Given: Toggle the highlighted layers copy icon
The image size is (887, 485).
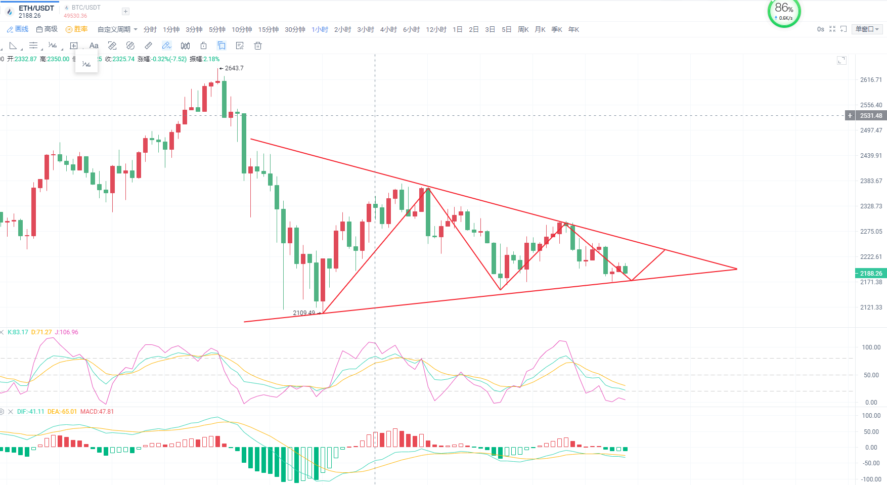Looking at the screenshot, I should click(221, 46).
